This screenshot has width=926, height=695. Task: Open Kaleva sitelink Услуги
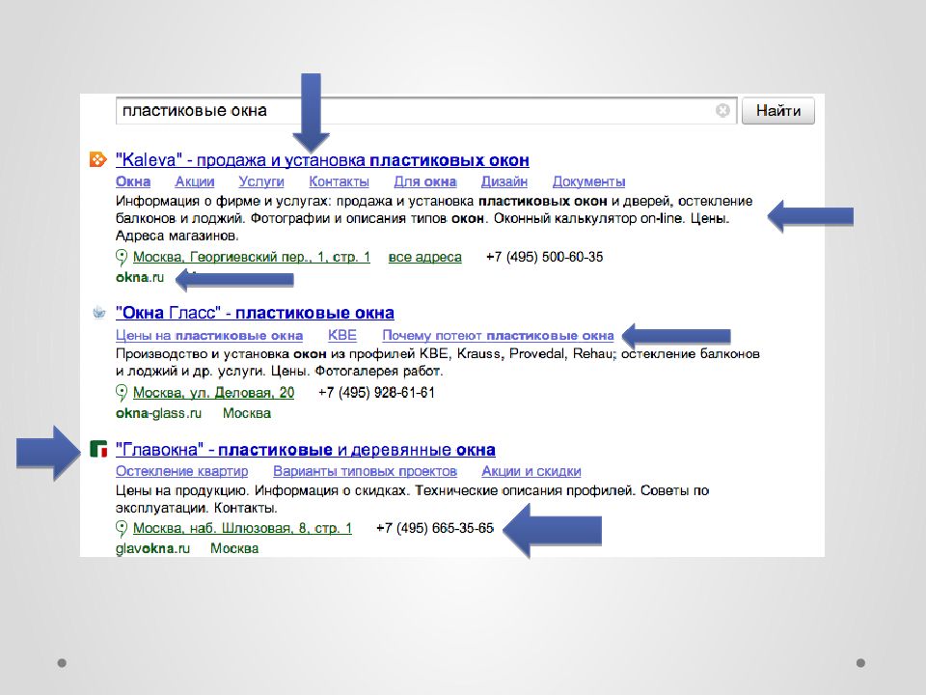point(261,181)
